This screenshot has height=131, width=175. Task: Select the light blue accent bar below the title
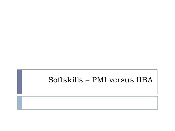pyautogui.click(x=19, y=103)
